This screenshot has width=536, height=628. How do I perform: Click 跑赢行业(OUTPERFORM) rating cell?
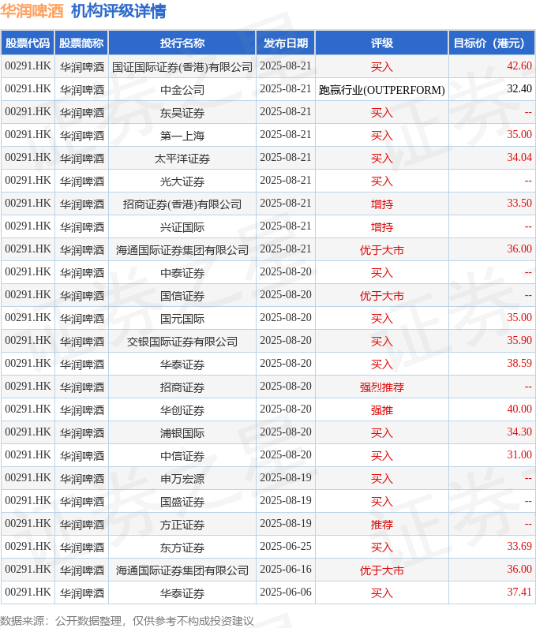tap(382, 89)
